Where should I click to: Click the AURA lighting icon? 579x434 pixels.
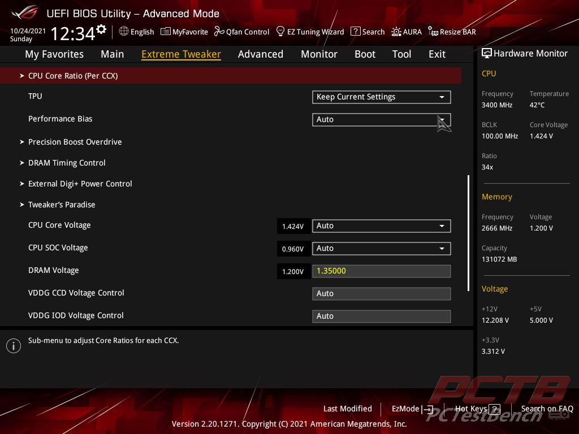(396, 32)
